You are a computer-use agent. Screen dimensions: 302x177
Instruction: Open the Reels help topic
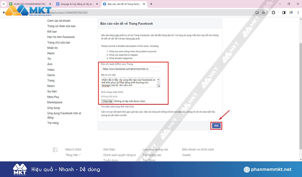click(x=51, y=53)
